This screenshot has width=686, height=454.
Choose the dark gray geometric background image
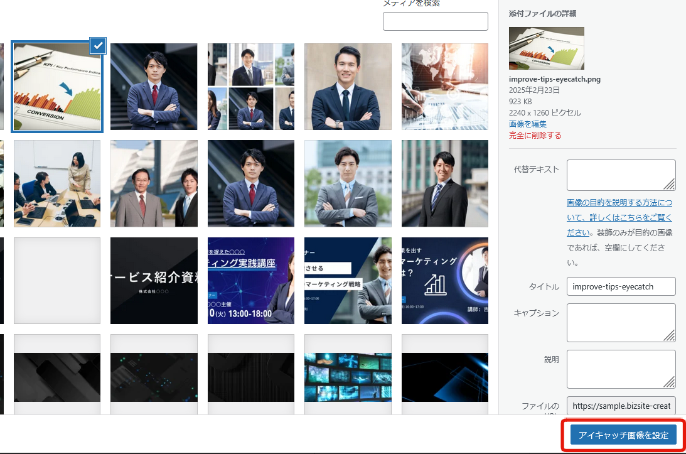point(57,375)
